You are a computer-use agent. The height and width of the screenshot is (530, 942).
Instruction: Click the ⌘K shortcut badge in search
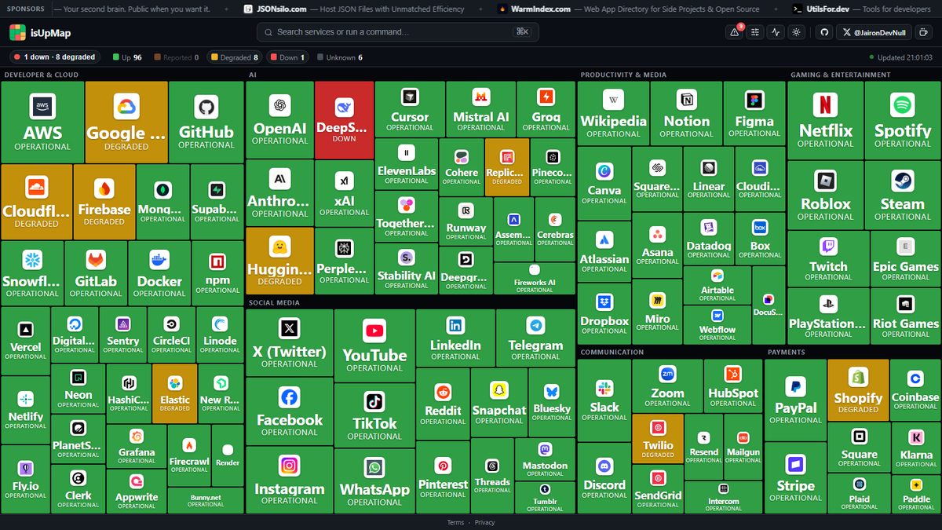pyautogui.click(x=522, y=32)
